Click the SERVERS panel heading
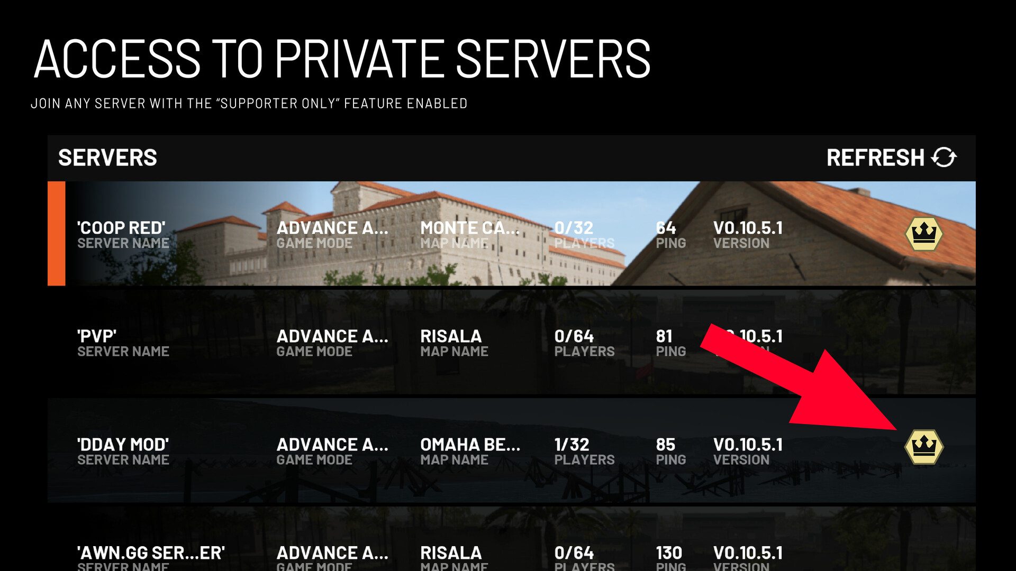Image resolution: width=1016 pixels, height=571 pixels. (x=107, y=158)
